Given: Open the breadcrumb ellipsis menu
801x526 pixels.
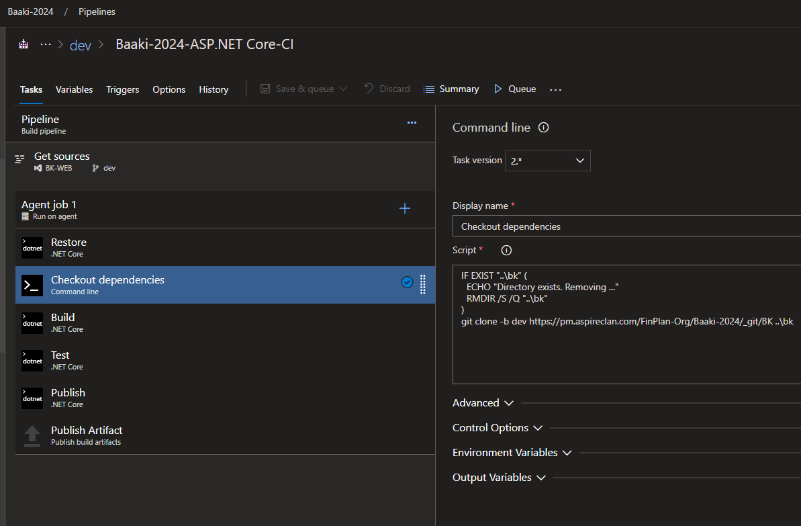Looking at the screenshot, I should [x=46, y=44].
